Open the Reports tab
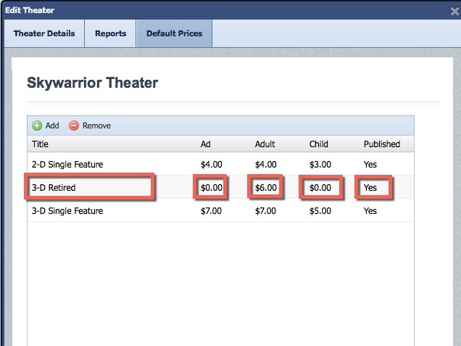The width and height of the screenshot is (461, 346). [x=110, y=33]
